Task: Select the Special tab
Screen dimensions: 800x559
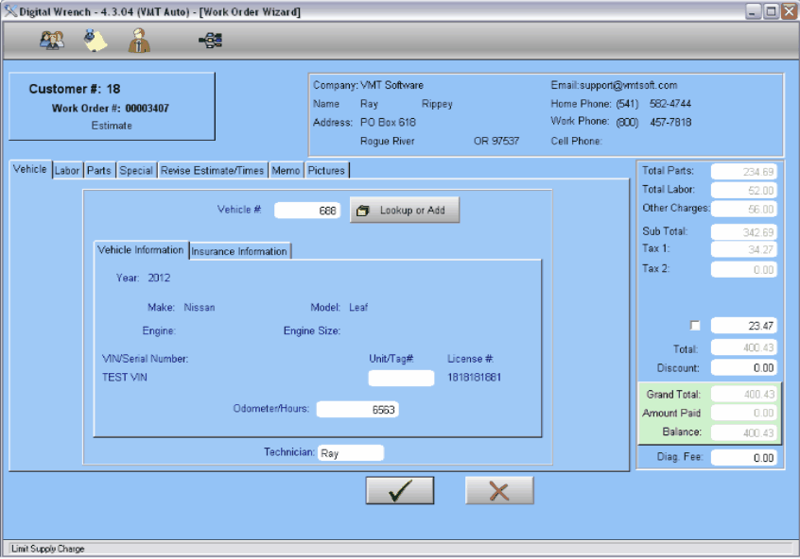Action: click(136, 171)
